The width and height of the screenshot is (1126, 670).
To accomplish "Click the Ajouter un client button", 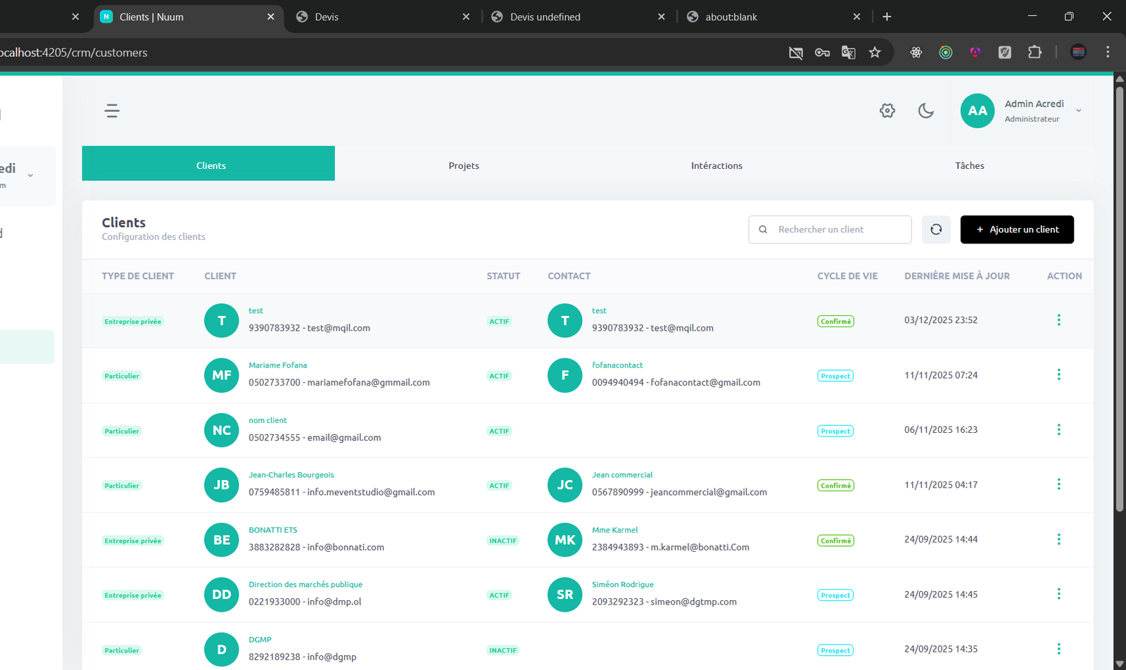I will pos(1016,229).
